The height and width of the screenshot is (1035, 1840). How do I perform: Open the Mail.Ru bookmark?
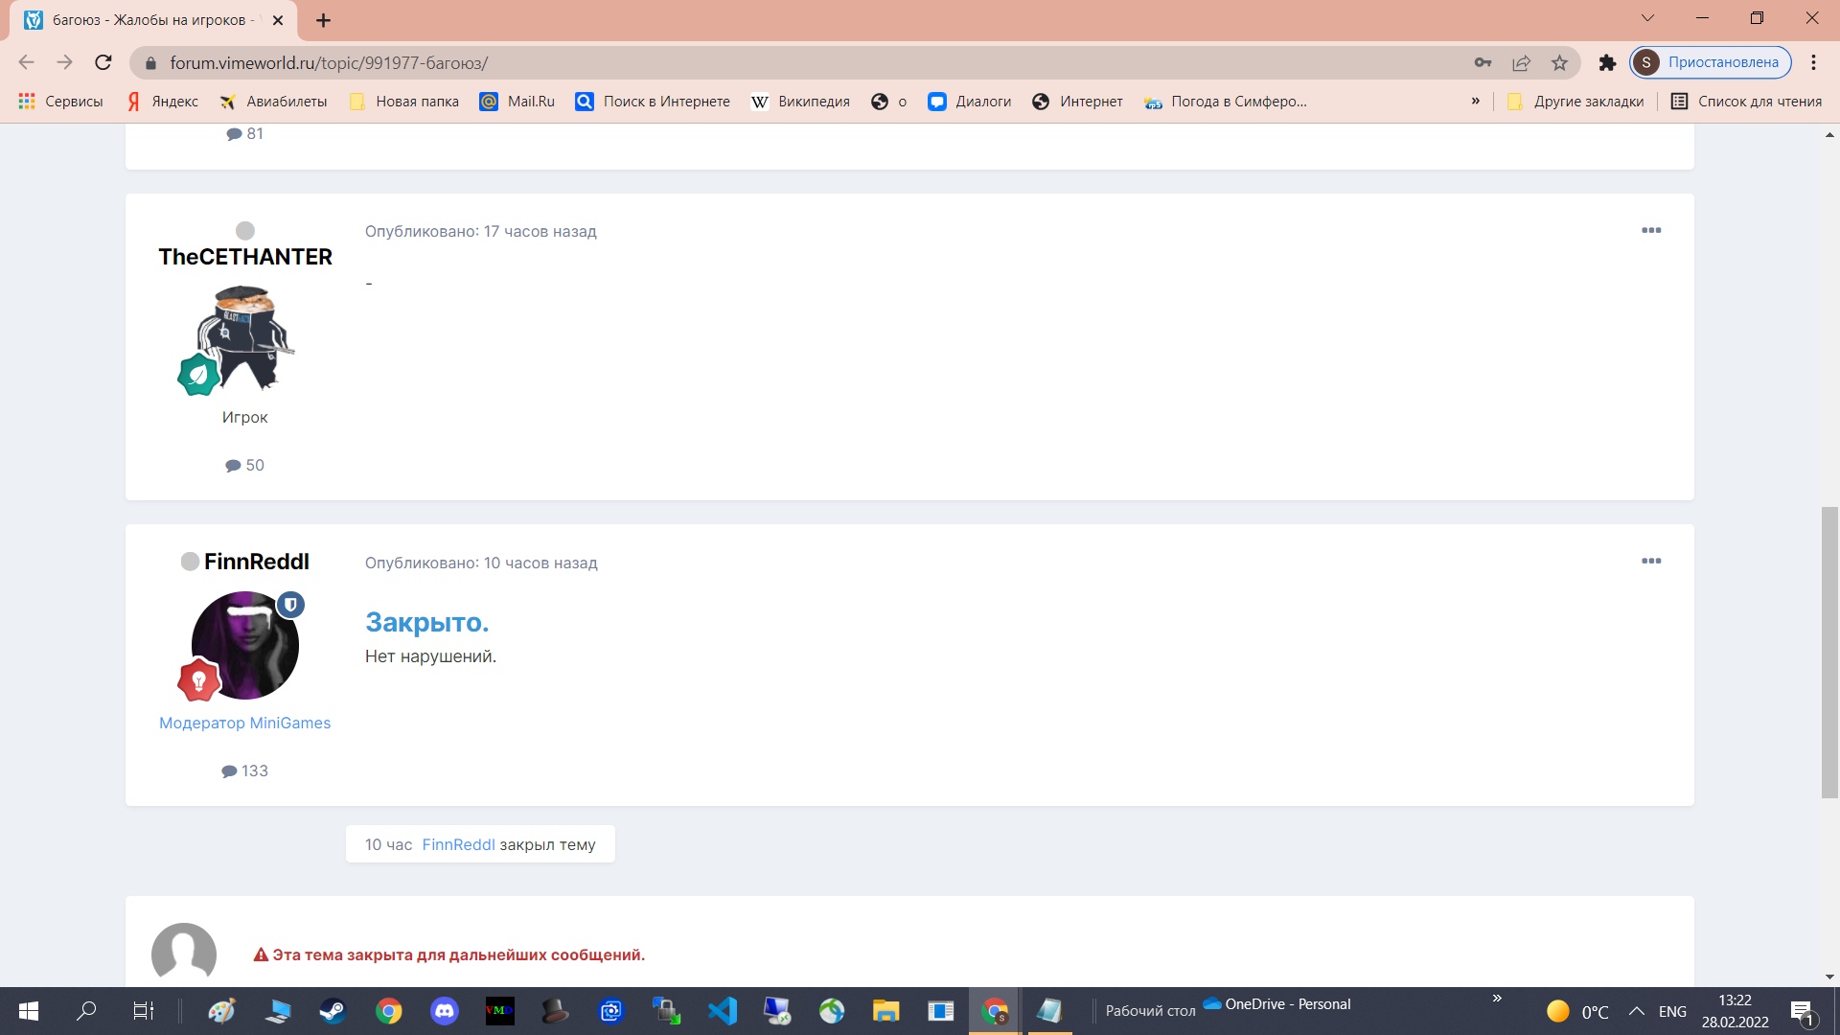[x=517, y=101]
